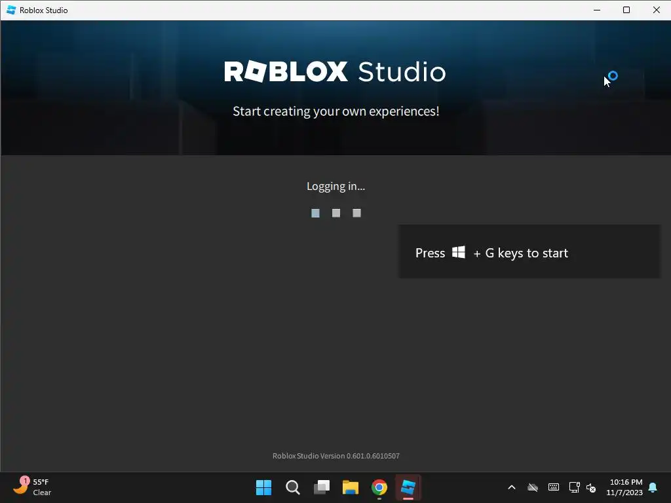The image size is (671, 503).
Task: Open Task View on the taskbar
Action: 321,487
